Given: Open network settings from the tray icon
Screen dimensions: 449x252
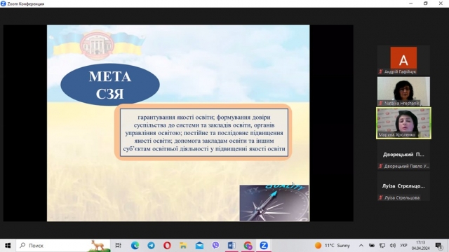Looking at the screenshot, I should (x=382, y=246).
